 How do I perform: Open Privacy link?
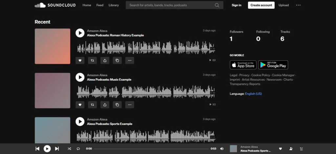click(x=244, y=75)
